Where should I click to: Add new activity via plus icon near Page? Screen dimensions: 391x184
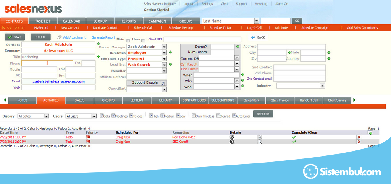370,133
